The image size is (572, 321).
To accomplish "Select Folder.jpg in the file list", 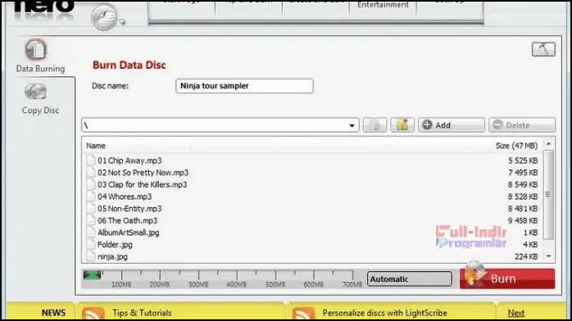I will point(115,245).
